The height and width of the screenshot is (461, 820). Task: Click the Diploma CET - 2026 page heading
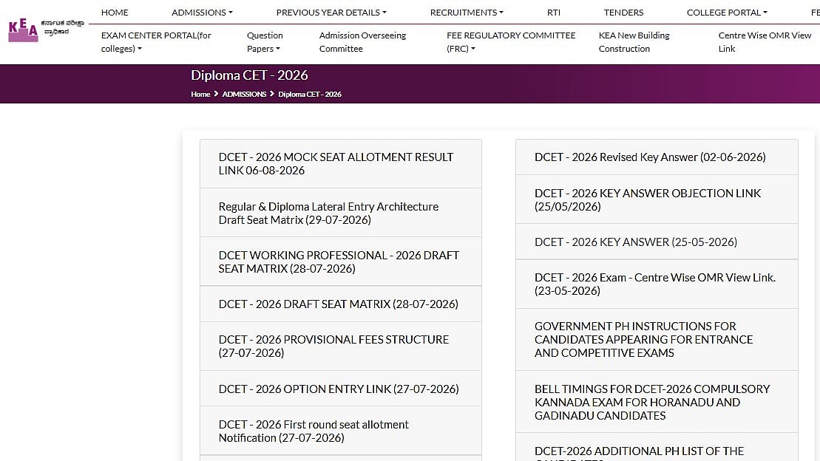(x=249, y=75)
